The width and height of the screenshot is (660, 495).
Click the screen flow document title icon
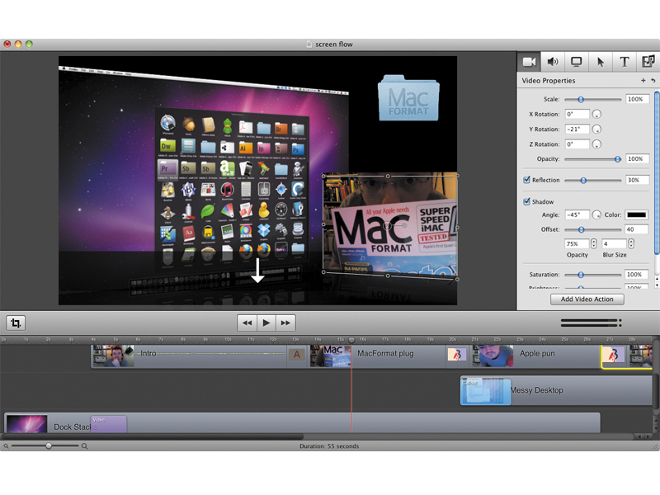(309, 45)
